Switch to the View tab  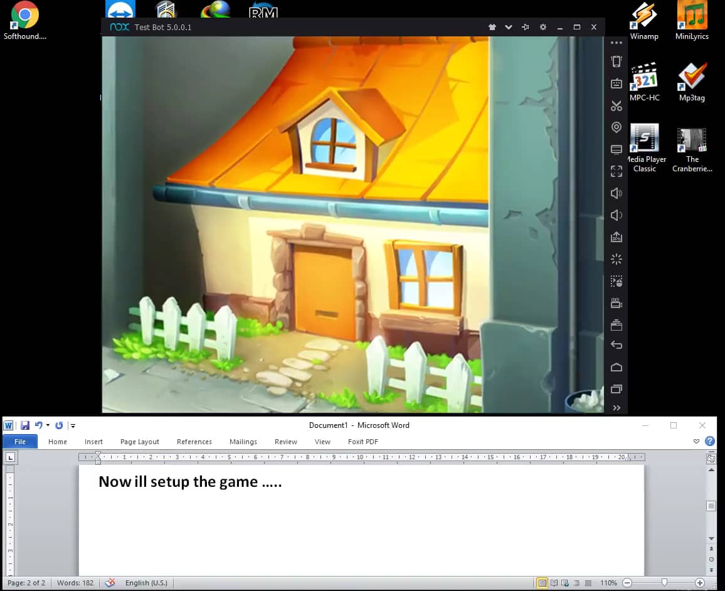pyautogui.click(x=322, y=442)
